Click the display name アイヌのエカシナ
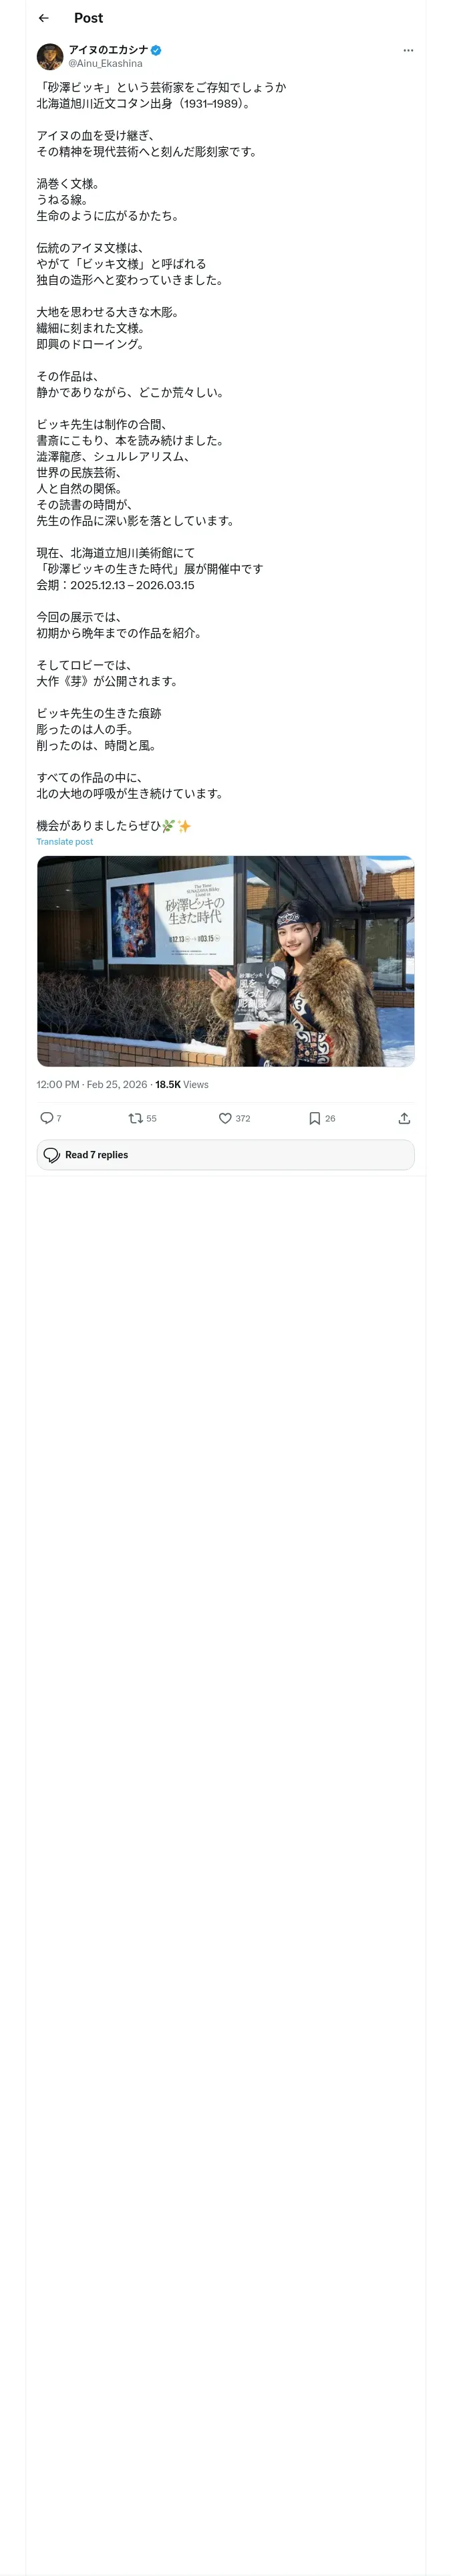 coord(108,50)
